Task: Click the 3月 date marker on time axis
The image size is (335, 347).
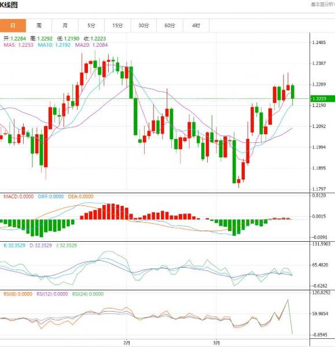Action: coord(216,343)
